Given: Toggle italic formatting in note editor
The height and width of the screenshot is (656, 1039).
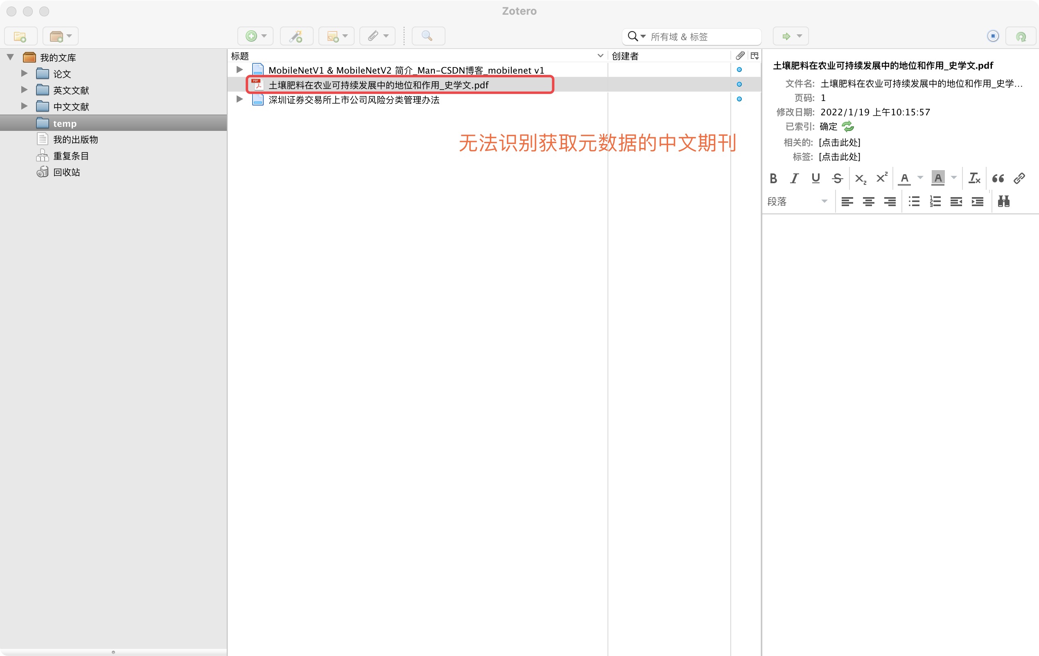Looking at the screenshot, I should [794, 178].
